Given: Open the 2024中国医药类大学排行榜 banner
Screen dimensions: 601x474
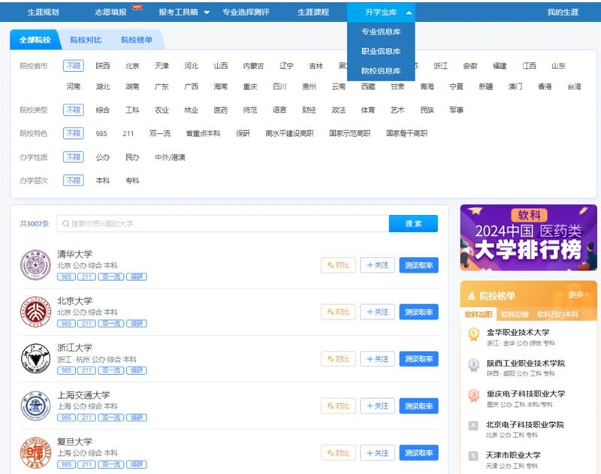Looking at the screenshot, I should coord(528,238).
